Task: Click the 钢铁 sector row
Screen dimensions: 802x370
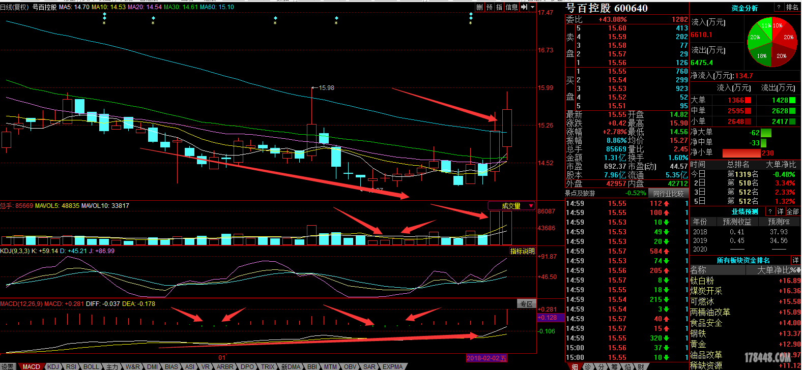Action: coord(745,333)
